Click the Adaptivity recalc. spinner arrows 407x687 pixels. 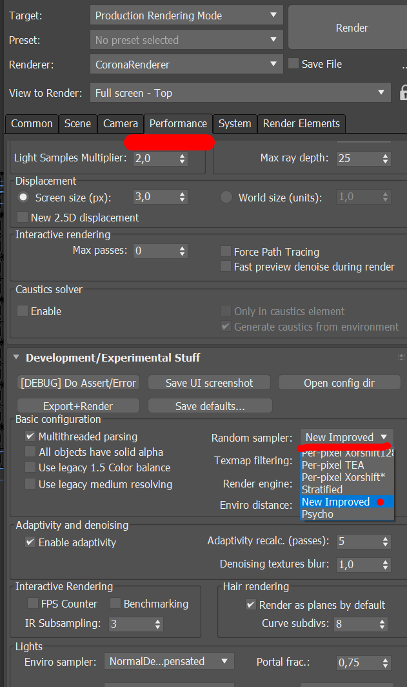(385, 541)
